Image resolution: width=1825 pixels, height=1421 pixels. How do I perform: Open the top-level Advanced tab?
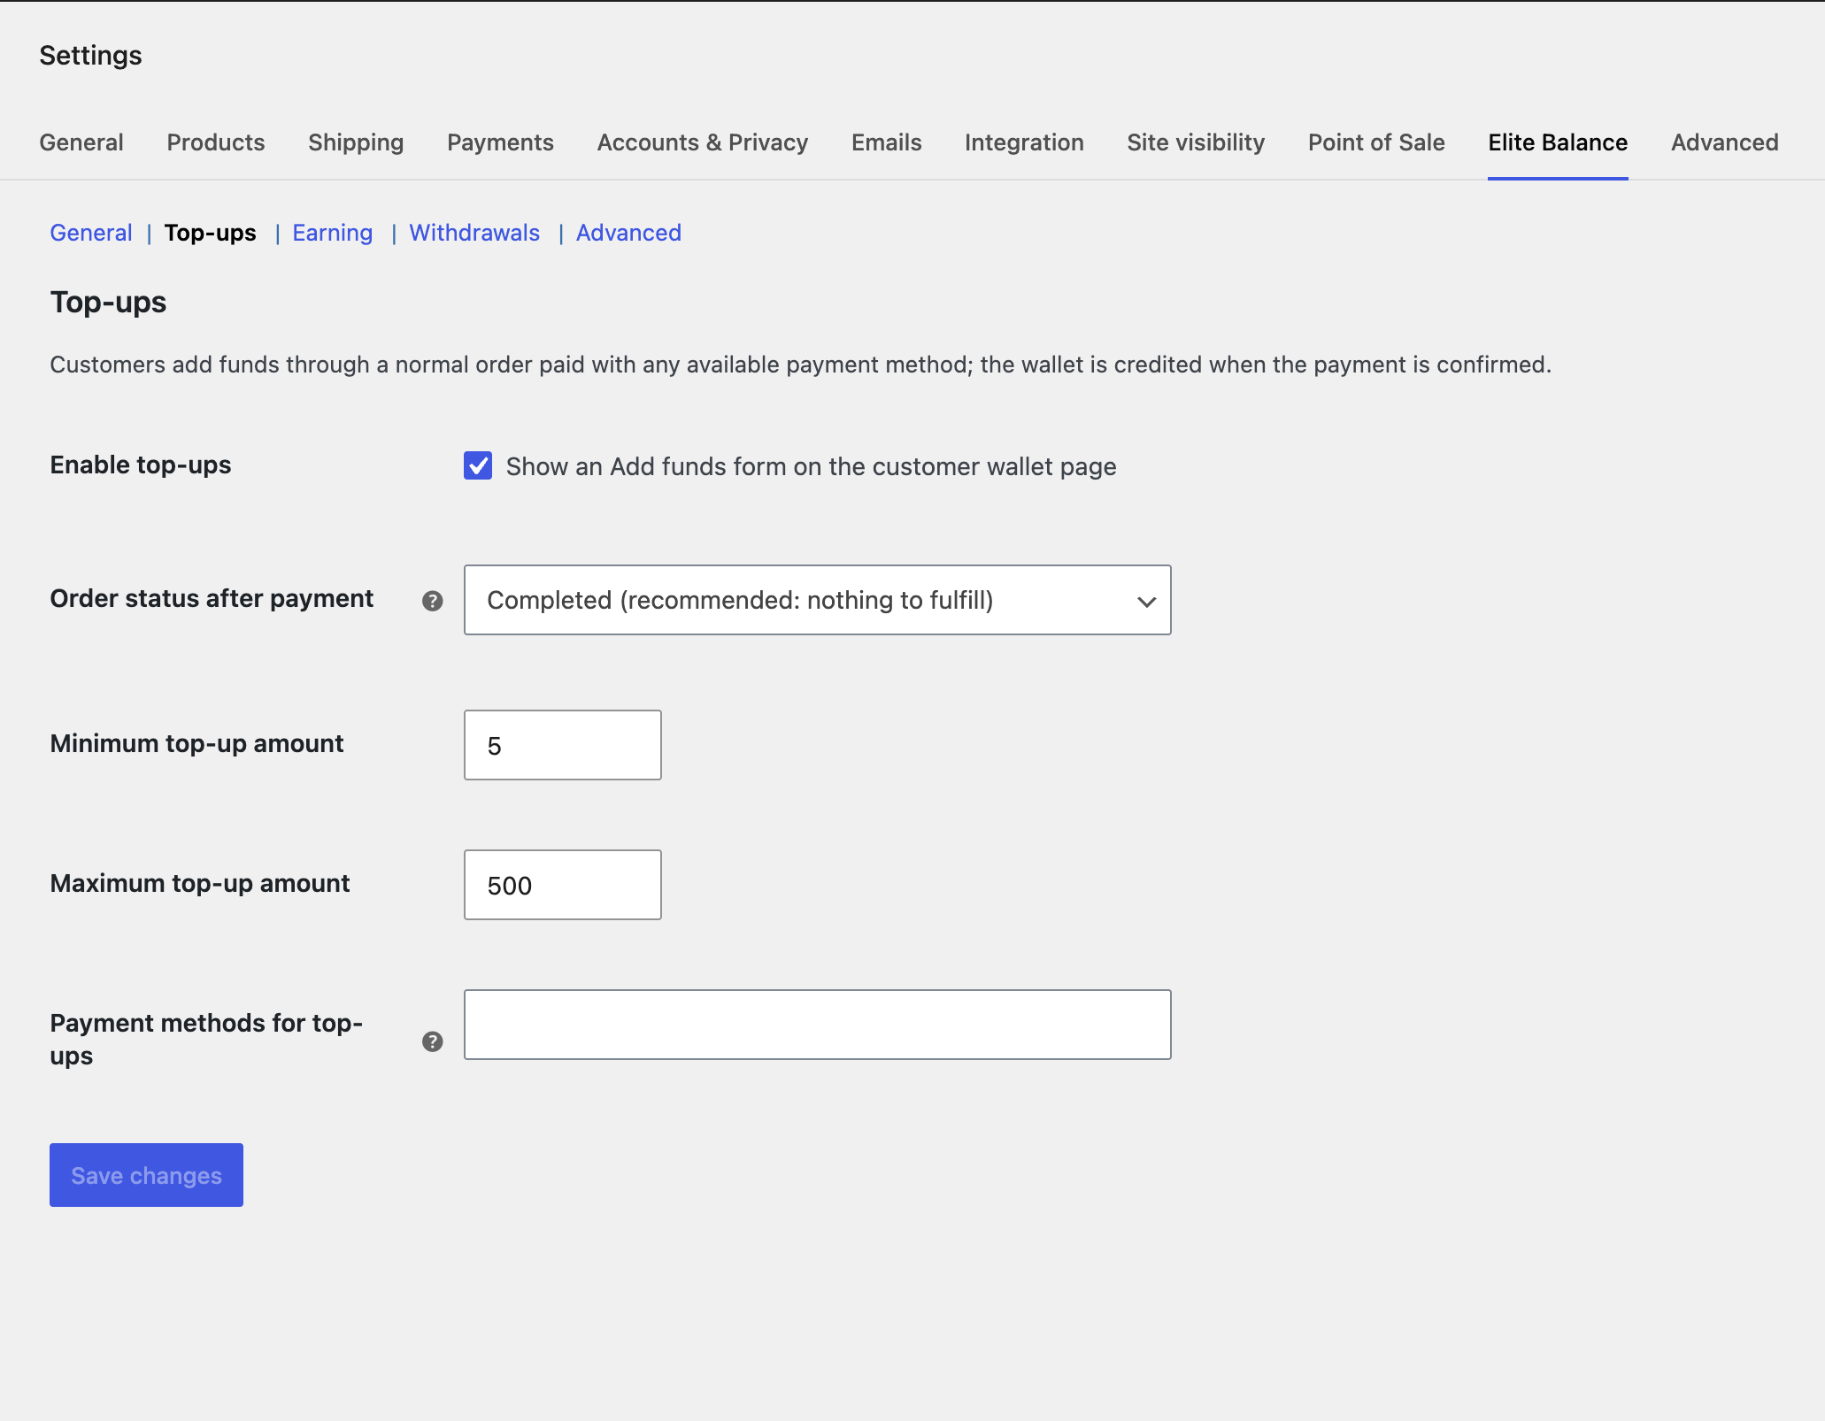click(1724, 142)
